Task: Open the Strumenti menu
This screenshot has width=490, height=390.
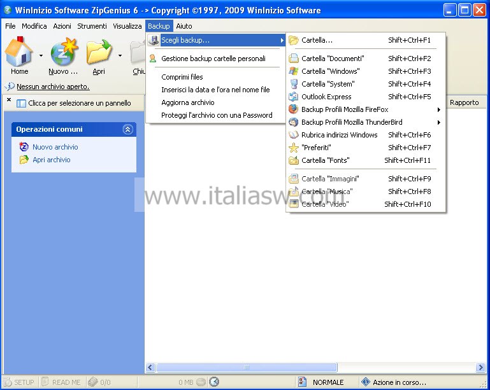Action: [x=92, y=26]
